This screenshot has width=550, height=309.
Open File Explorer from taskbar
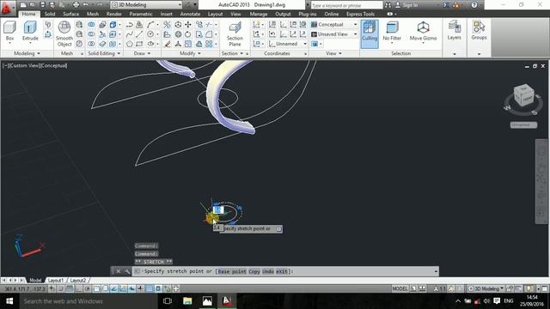pos(187,301)
